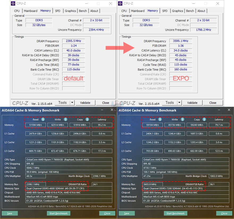Open Tools dropdown arrow in left CPU-Z
Viewport: 234px width, 219px height.
pyautogui.click(x=72, y=102)
